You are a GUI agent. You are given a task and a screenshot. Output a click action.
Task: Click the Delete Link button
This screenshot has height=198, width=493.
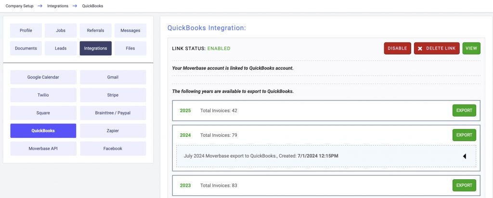(x=437, y=48)
